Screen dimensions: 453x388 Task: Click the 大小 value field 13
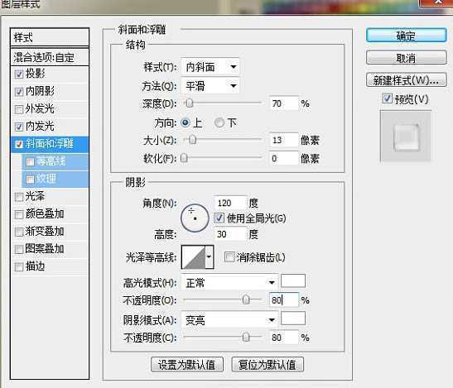pos(283,140)
